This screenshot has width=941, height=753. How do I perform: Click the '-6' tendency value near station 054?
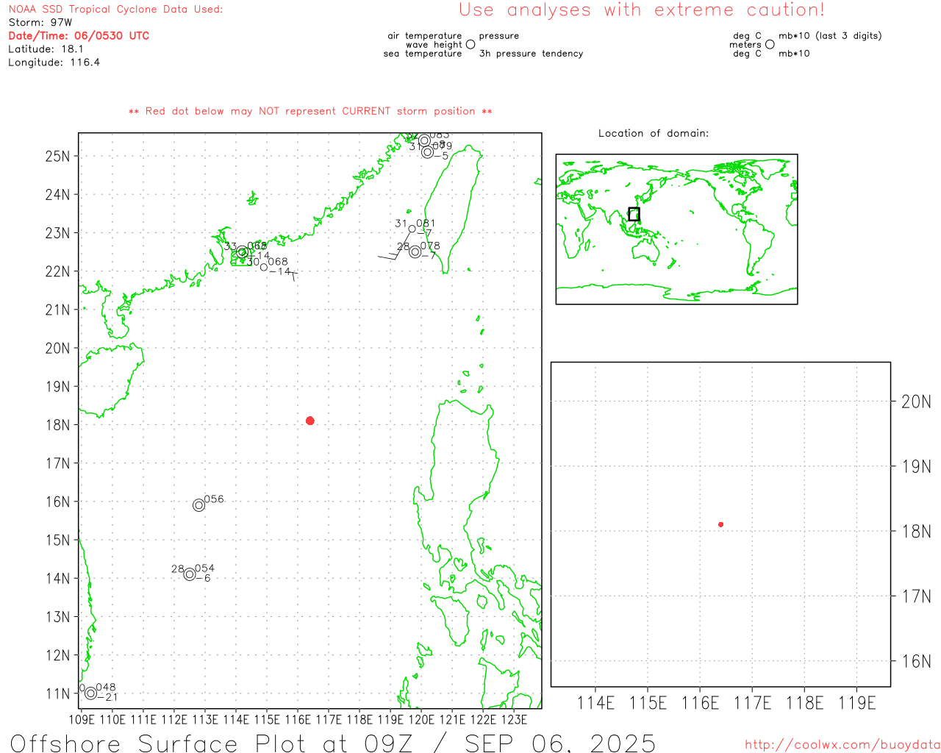204,578
